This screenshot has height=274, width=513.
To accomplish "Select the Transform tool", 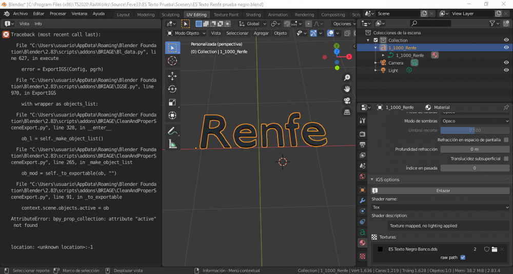I will tap(172, 115).
